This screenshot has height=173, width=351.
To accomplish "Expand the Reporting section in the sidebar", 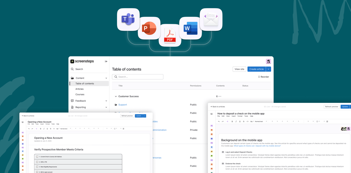I will [x=106, y=107].
